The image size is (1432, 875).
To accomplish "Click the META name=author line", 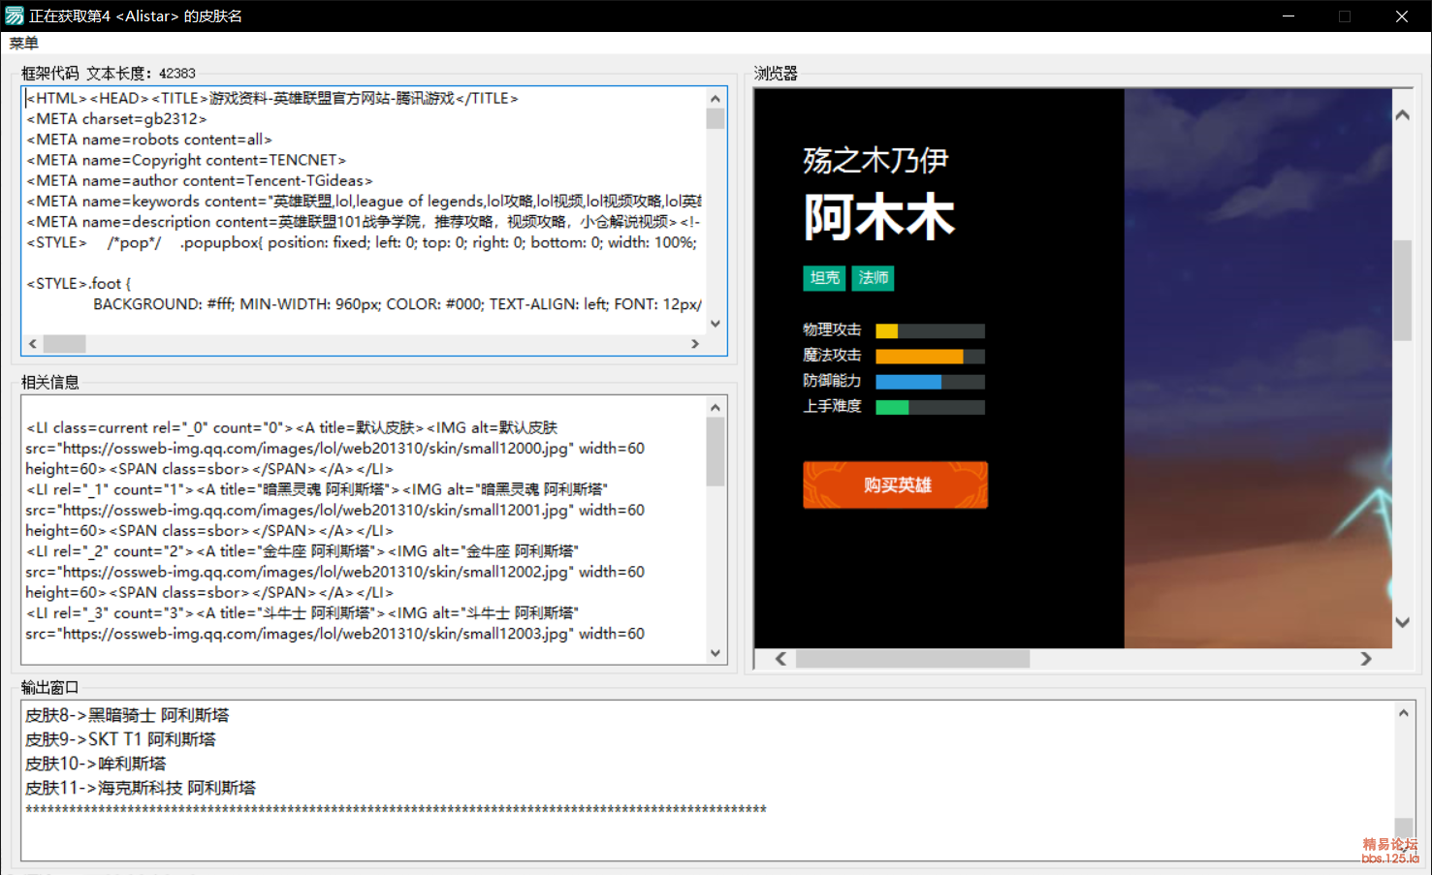I will [x=200, y=180].
